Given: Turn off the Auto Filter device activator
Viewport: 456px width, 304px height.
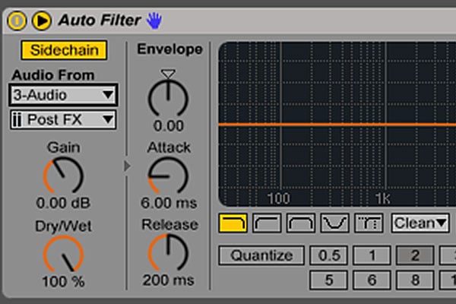Looking at the screenshot, I should tap(17, 20).
